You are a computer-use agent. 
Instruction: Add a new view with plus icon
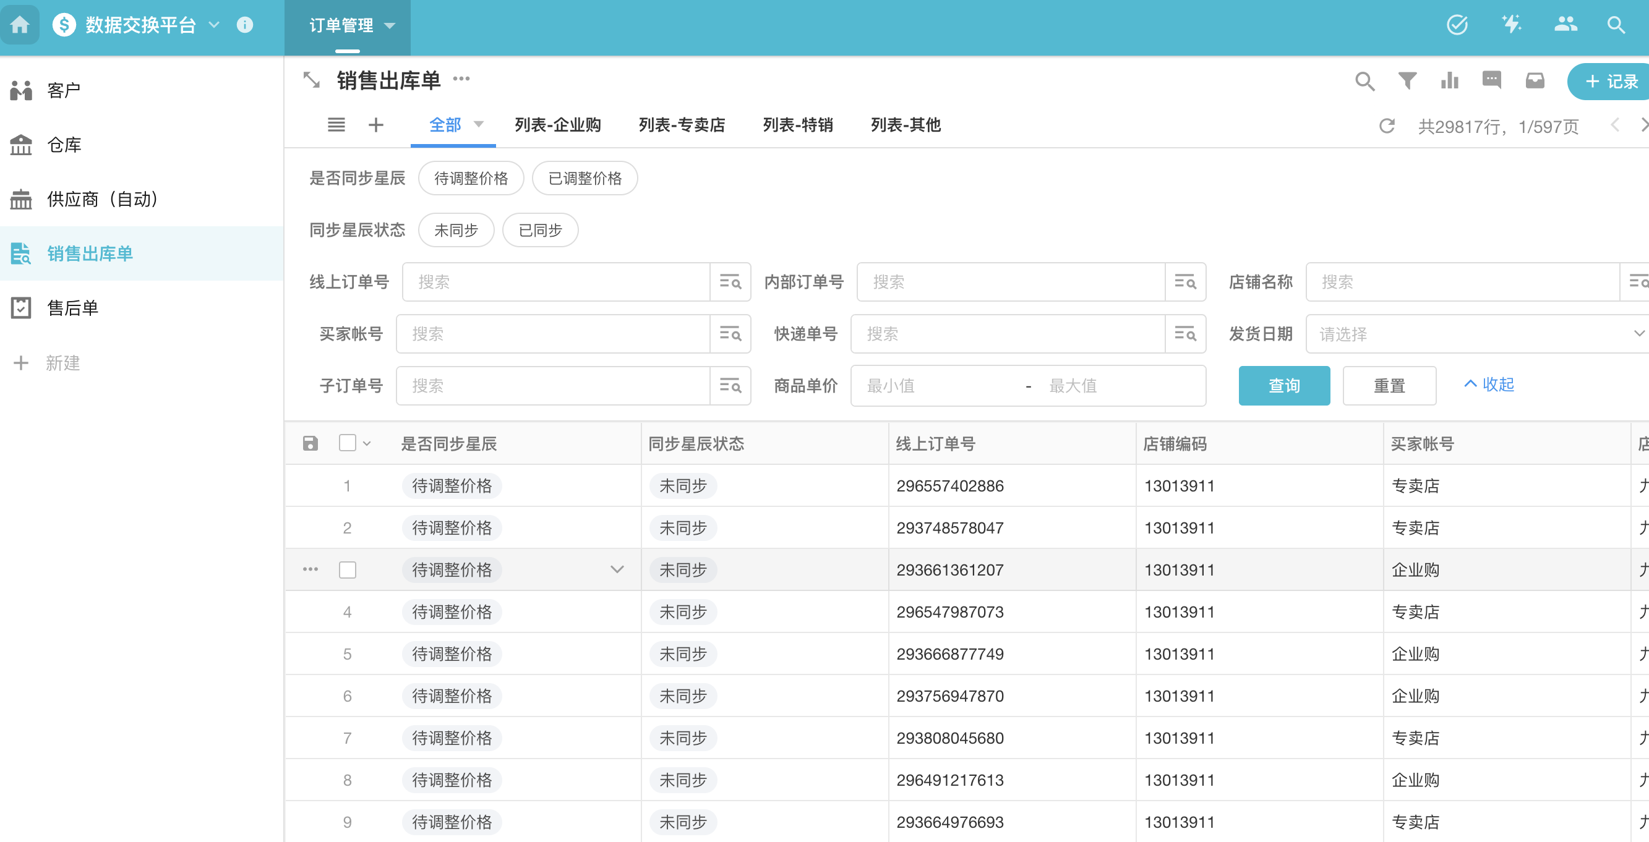376,125
